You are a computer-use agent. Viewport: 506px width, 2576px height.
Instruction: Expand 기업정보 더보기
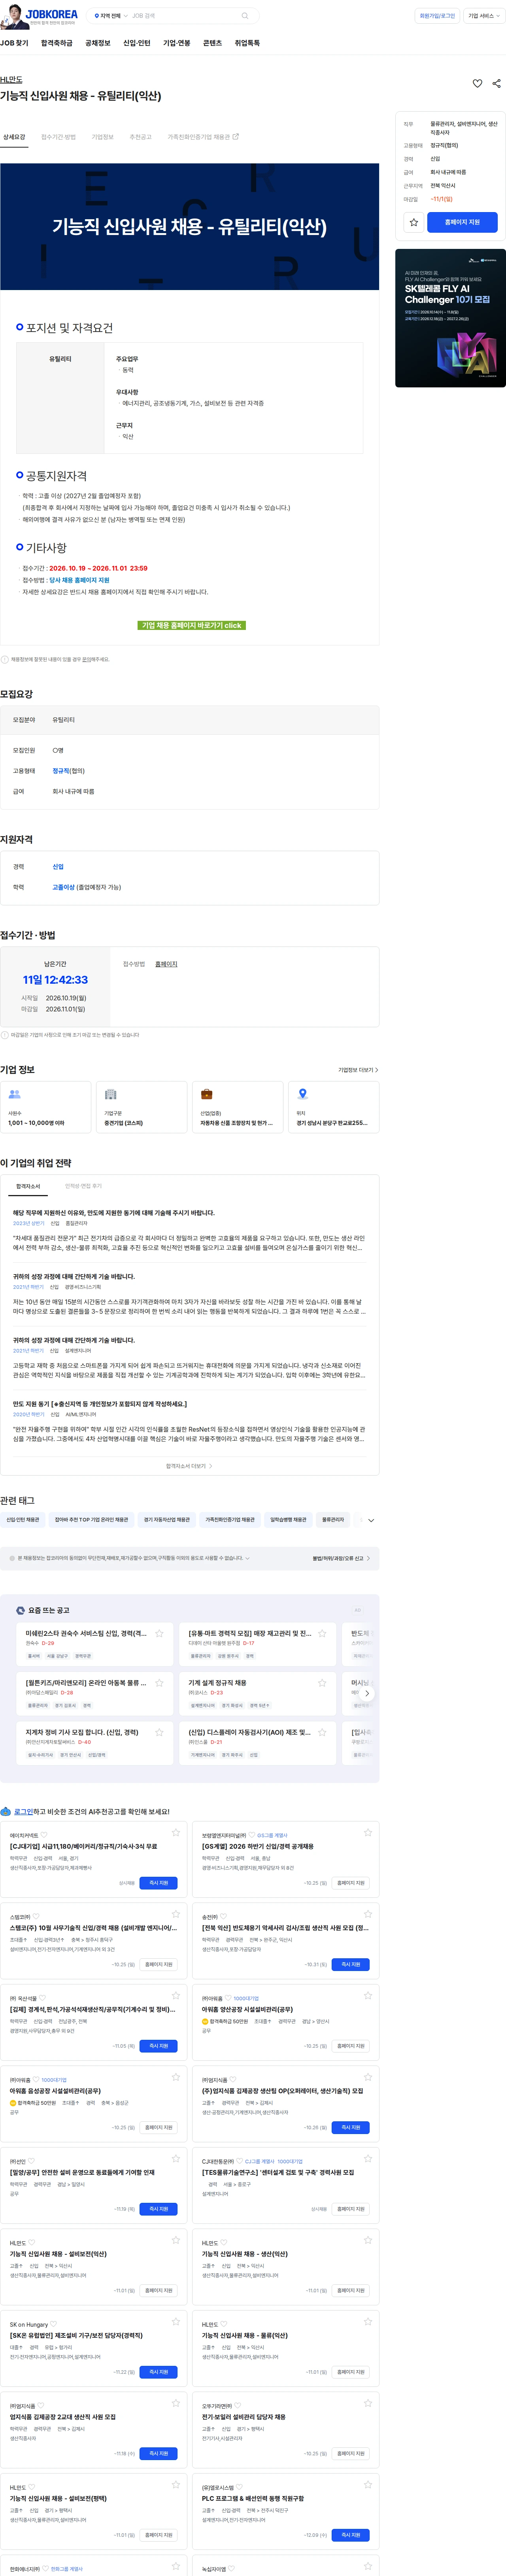pyautogui.click(x=358, y=1070)
